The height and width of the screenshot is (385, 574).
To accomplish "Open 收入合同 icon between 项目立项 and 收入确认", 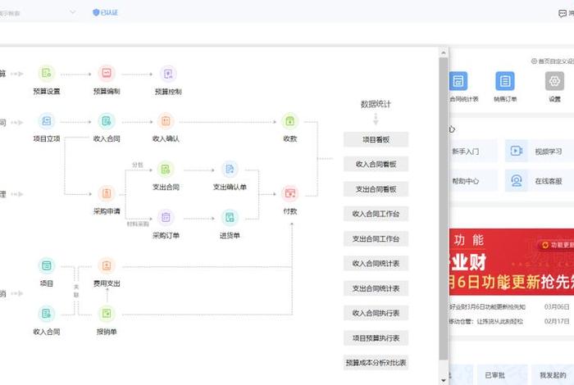I will click(x=107, y=121).
